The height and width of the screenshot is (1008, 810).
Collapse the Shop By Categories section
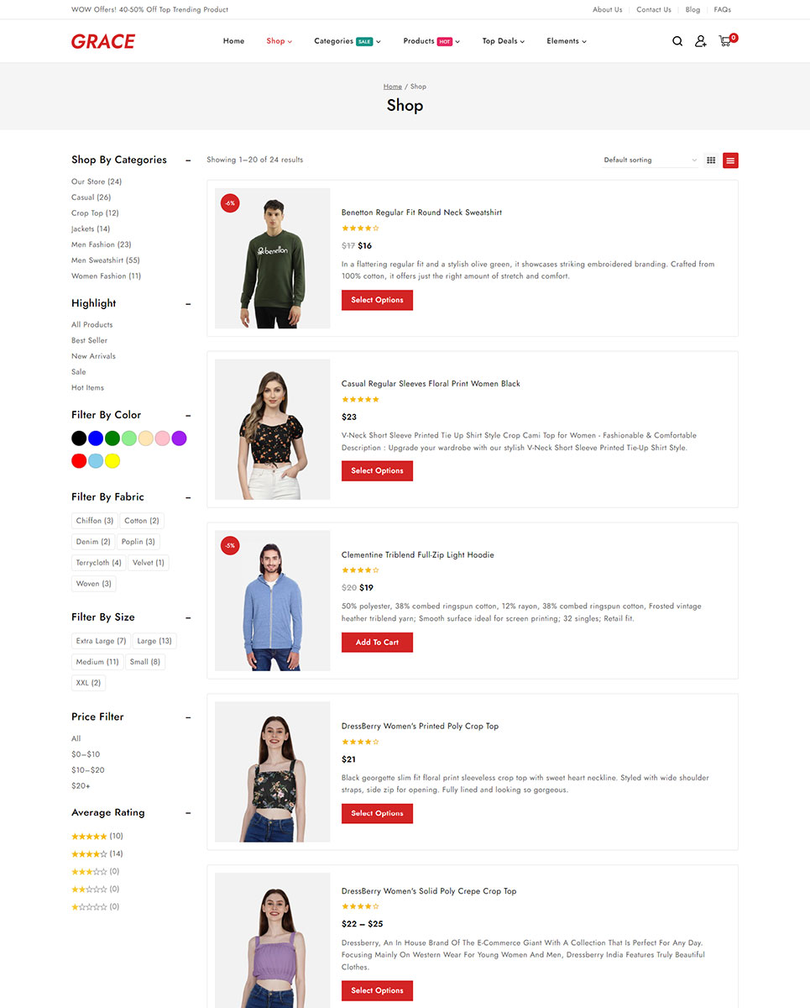click(x=188, y=160)
